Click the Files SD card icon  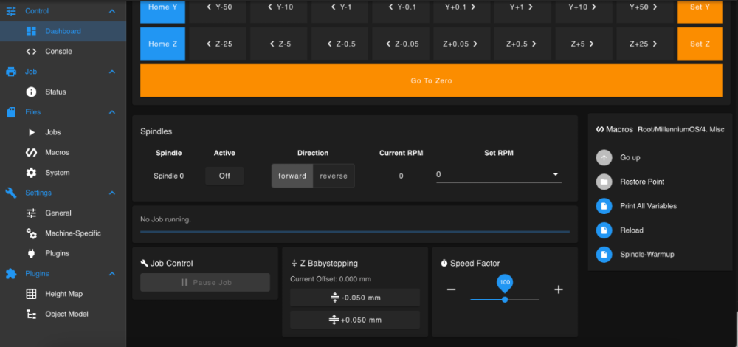point(11,112)
